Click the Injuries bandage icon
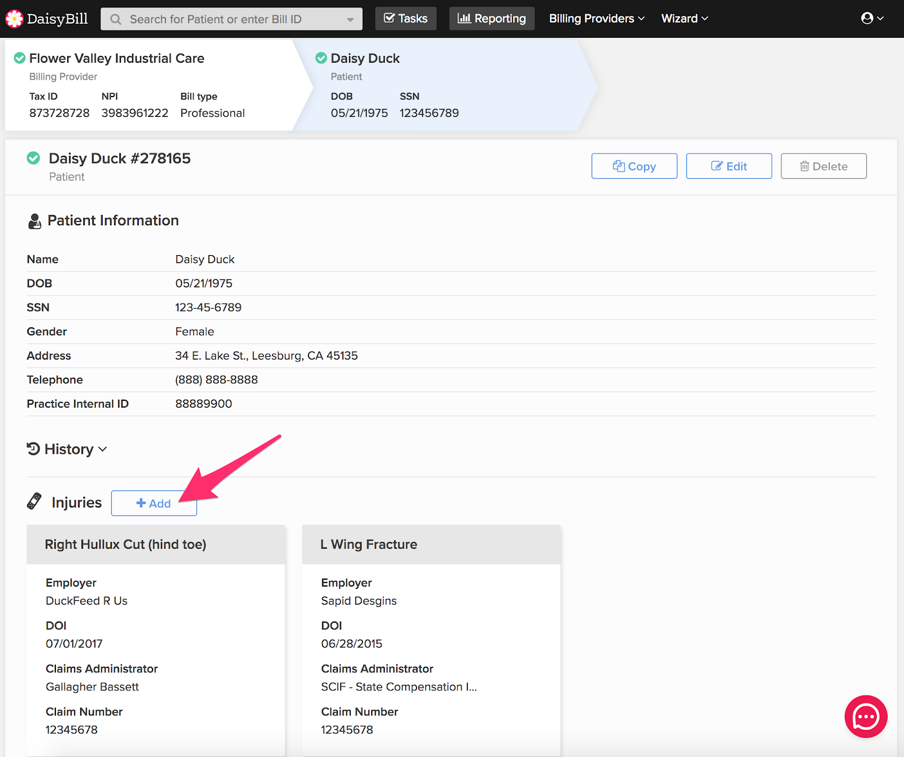Image resolution: width=904 pixels, height=757 pixels. tap(34, 501)
